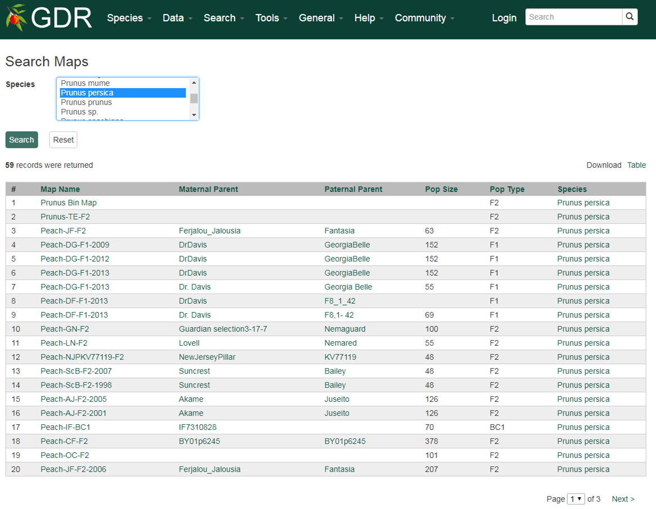Select Prunus sp. in species list
This screenshot has width=656, height=509.
click(123, 112)
